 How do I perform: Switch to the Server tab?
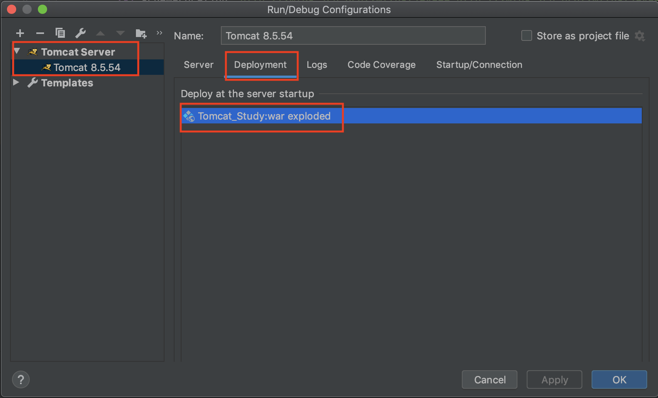point(198,65)
